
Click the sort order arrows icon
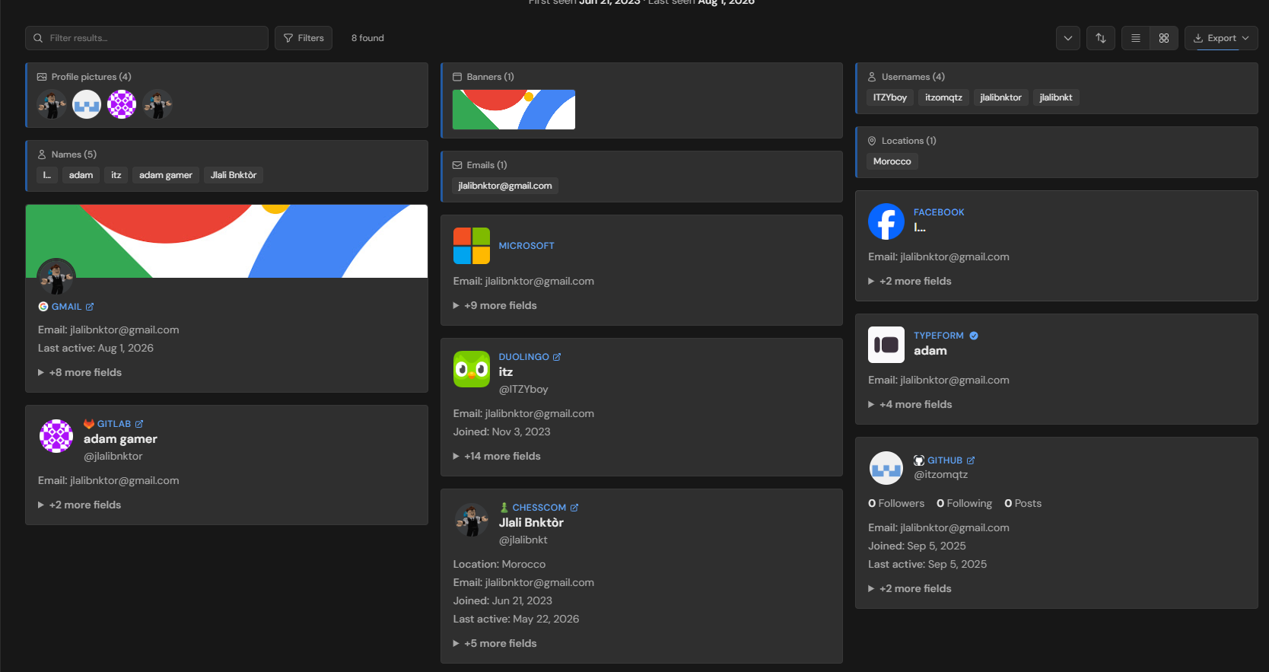[1101, 38]
